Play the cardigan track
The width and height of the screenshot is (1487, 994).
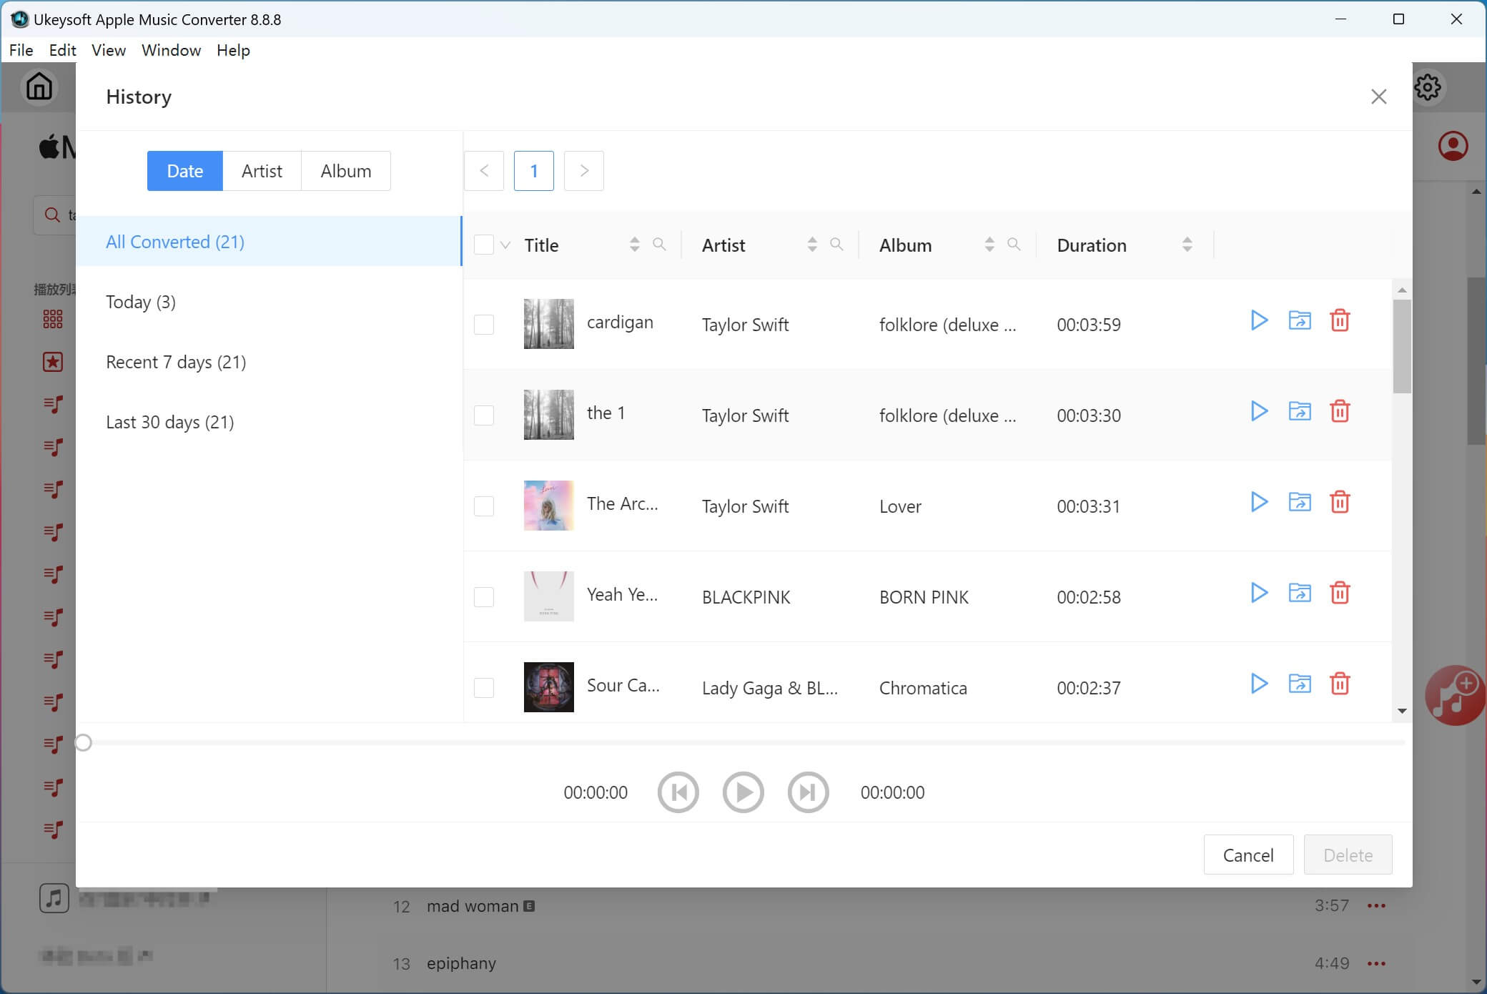tap(1259, 320)
